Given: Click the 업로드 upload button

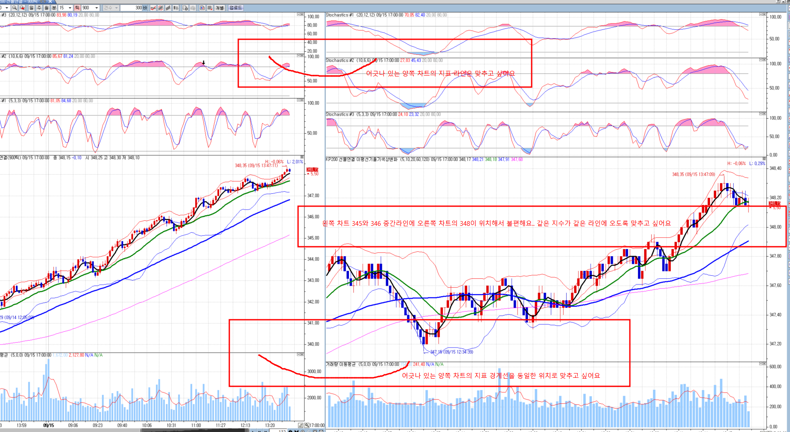Looking at the screenshot, I should [235, 8].
